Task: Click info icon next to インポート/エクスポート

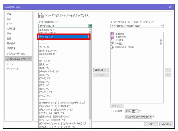Action: point(153,116)
